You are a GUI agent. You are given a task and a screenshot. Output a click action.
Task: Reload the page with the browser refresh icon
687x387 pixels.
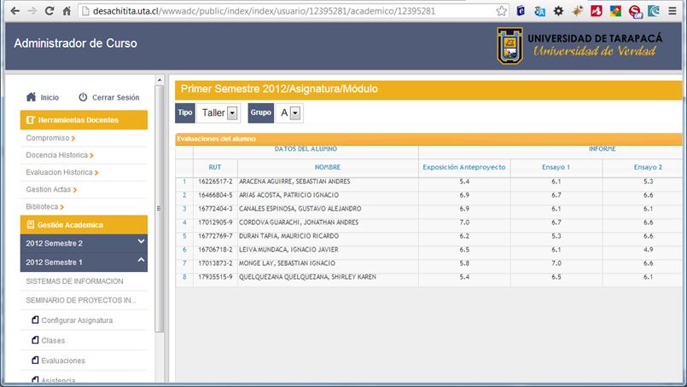pyautogui.click(x=49, y=11)
